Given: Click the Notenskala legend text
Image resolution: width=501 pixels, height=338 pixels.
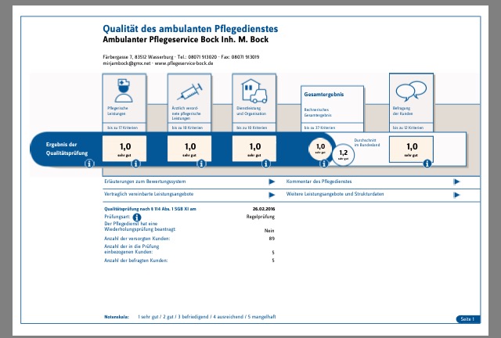Looking at the screenshot, I should (x=189, y=317).
